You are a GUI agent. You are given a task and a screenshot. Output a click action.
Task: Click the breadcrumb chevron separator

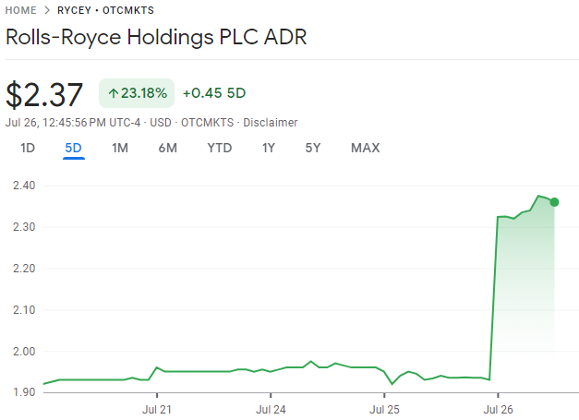point(47,10)
